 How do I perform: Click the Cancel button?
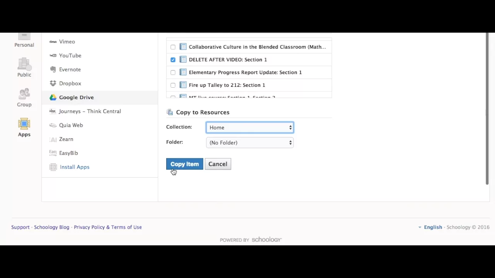(x=218, y=164)
